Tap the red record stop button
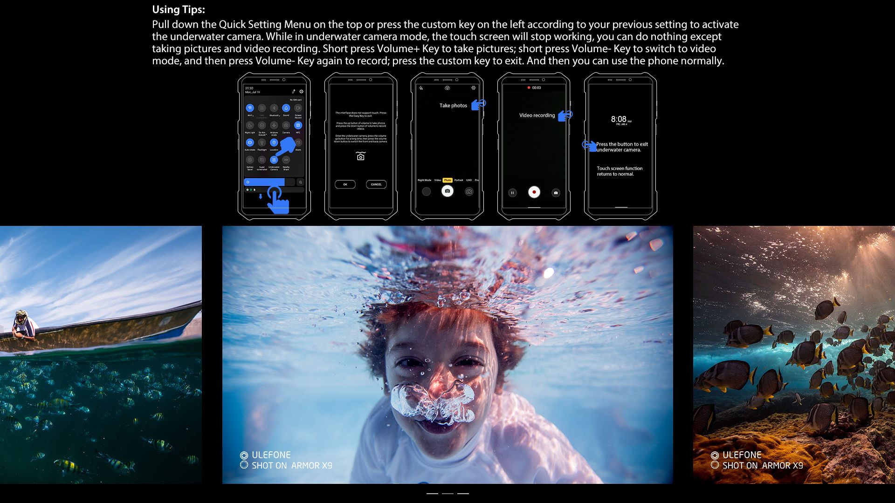Viewport: 895px width, 503px height. coord(534,192)
